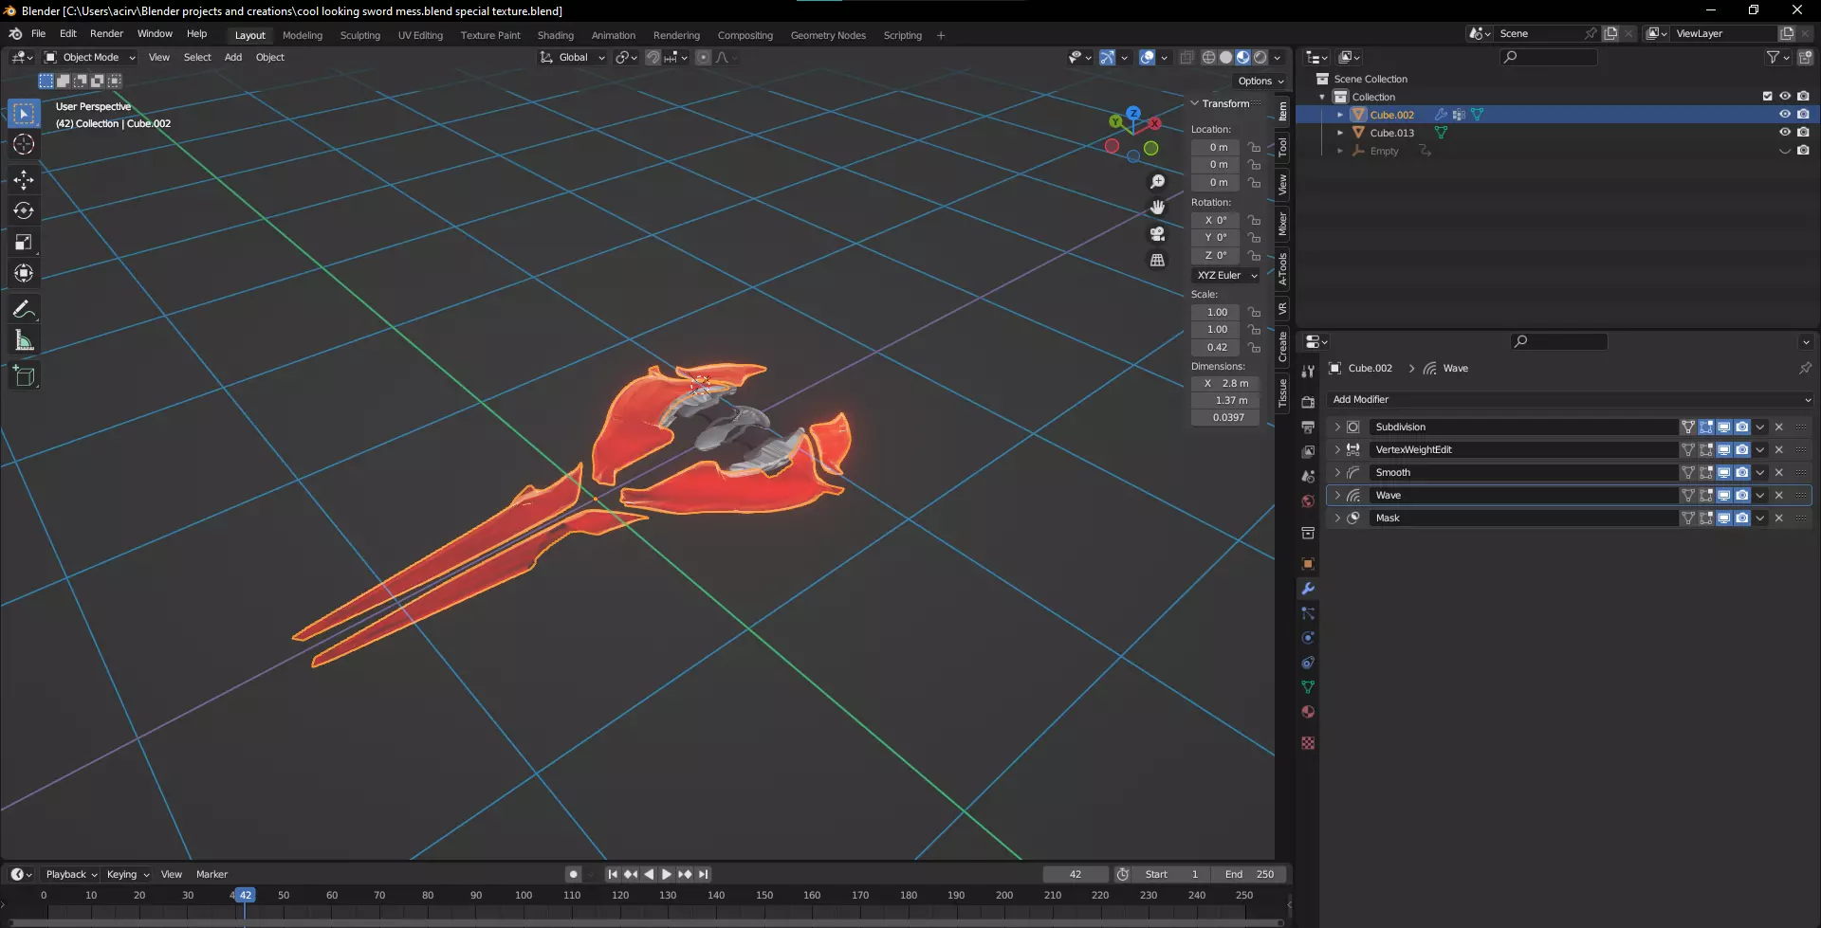Open the Object properties tab
Viewport: 1821px width, 928px height.
coord(1308,564)
